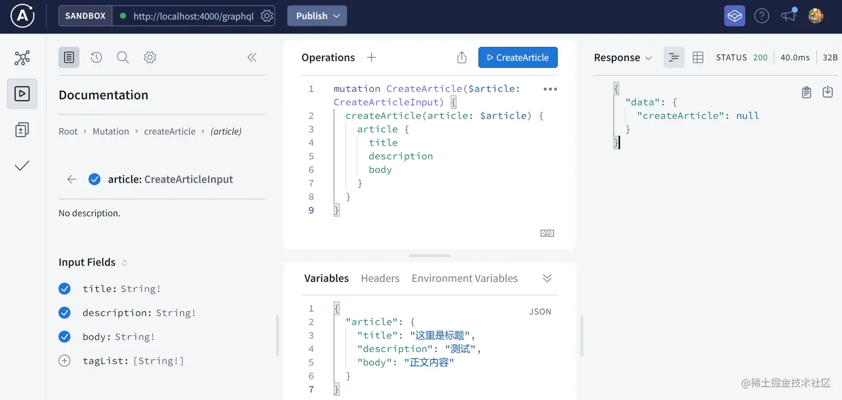Click the tagList [String!] type text
The height and width of the screenshot is (400, 842).
click(x=159, y=361)
